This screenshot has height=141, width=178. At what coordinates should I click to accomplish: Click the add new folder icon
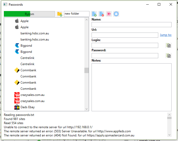coord(60,14)
